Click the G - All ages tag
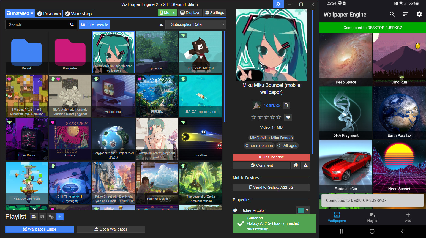Image resolution: width=426 pixels, height=238 pixels. click(x=287, y=146)
